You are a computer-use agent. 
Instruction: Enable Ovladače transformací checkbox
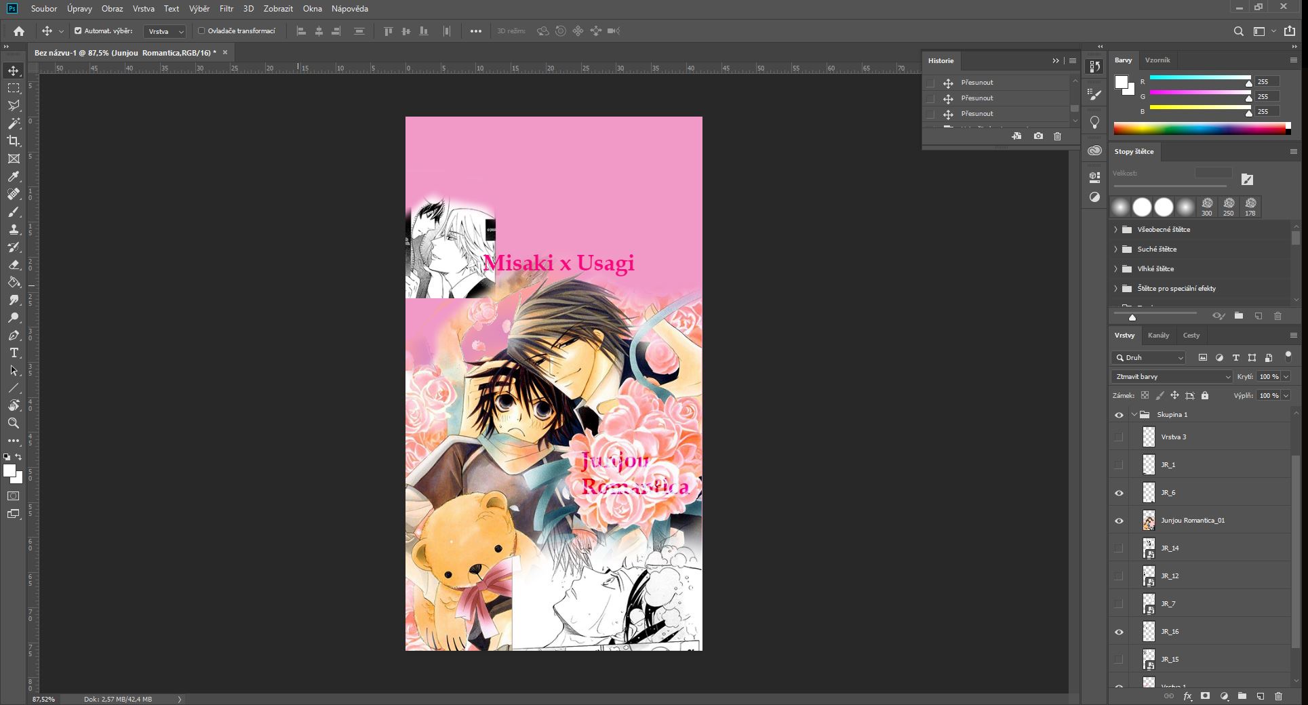(201, 31)
